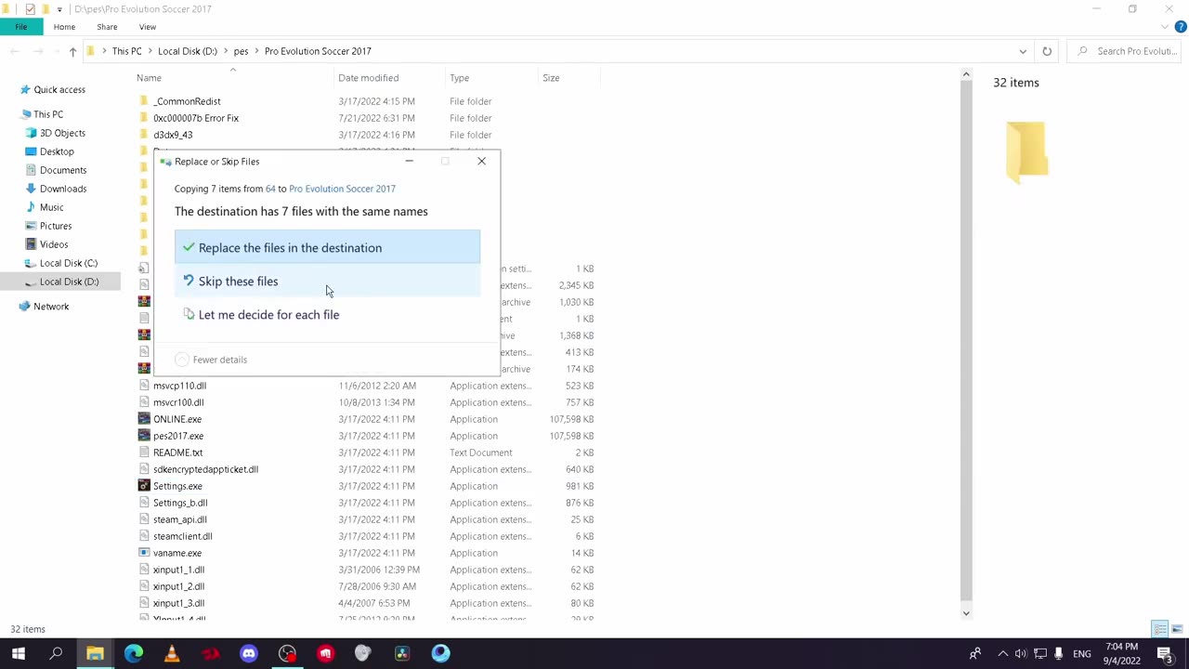Select the _CommonRedist folder
Image resolution: width=1189 pixels, height=669 pixels.
point(187,101)
